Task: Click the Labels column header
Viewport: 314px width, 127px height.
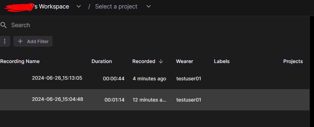Action: pos(222,61)
